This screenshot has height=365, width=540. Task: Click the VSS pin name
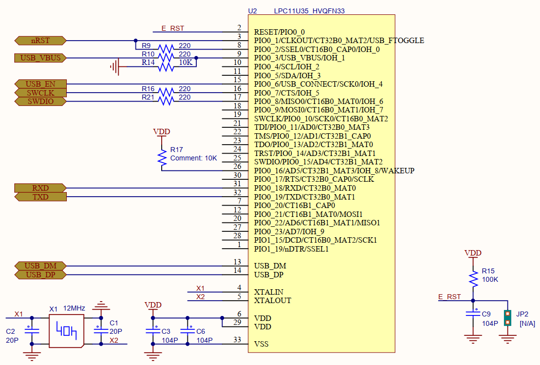[261, 344]
